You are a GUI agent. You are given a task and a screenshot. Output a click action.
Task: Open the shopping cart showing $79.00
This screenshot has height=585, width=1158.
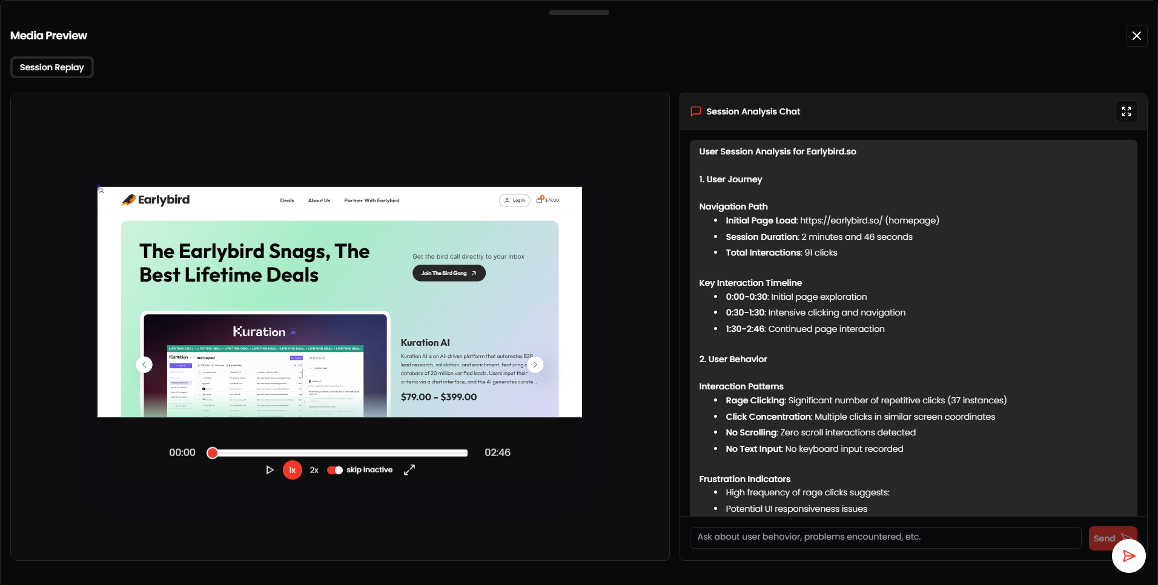548,200
